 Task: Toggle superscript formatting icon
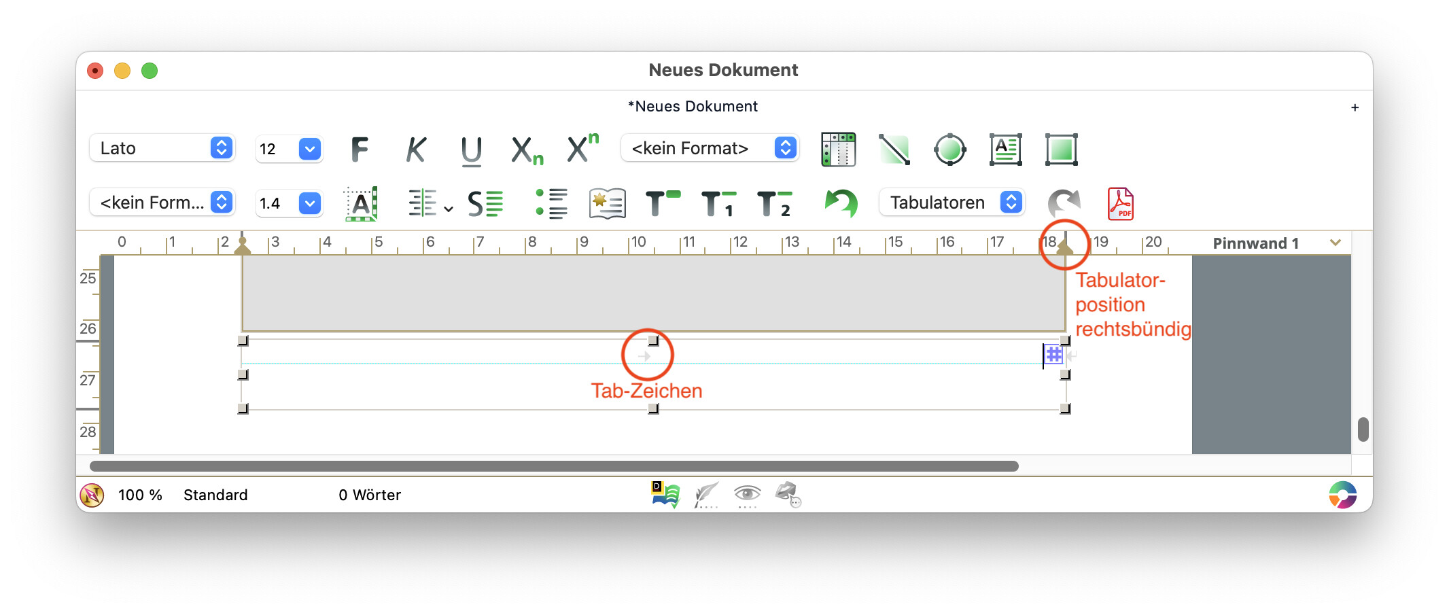[582, 148]
